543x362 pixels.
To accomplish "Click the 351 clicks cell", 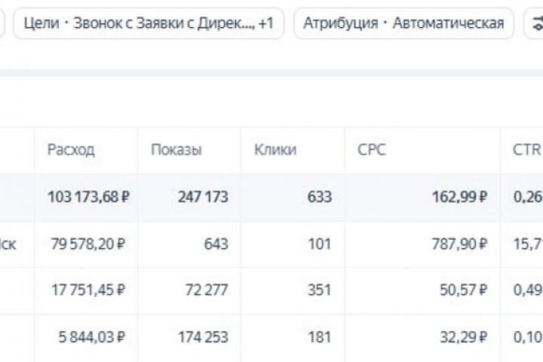I will [319, 290].
